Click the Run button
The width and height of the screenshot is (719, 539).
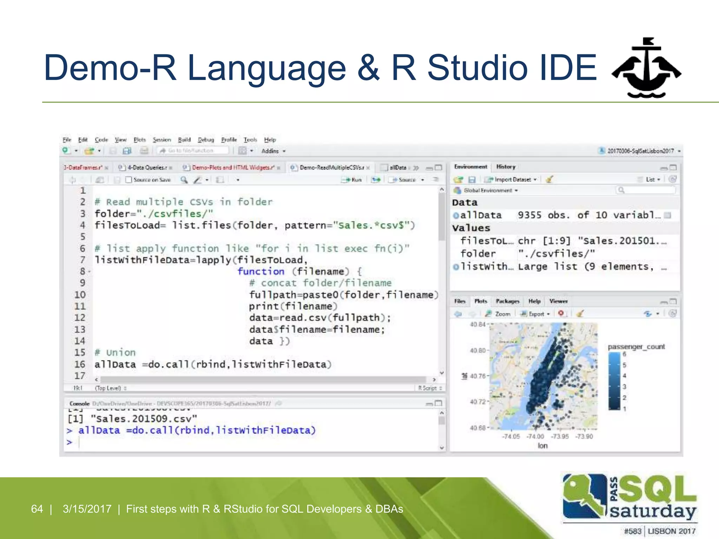352,180
